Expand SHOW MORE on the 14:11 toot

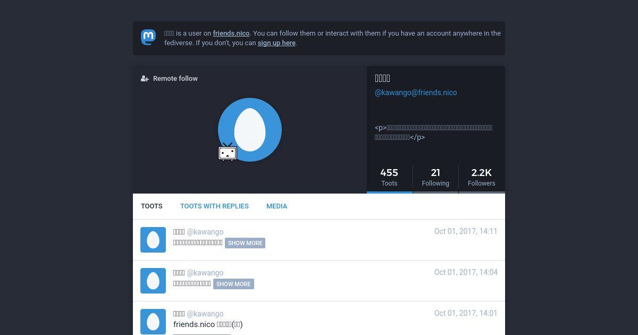pos(245,243)
